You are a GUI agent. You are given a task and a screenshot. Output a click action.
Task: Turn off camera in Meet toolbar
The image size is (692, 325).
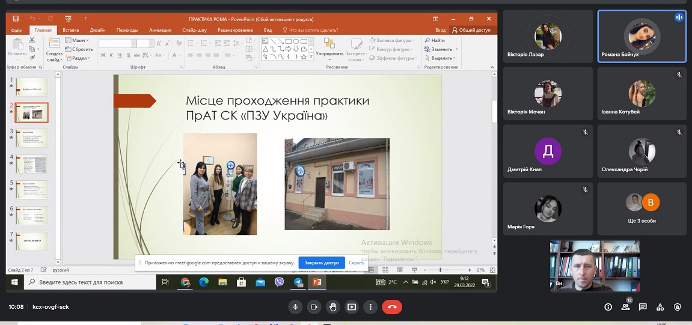[314, 307]
